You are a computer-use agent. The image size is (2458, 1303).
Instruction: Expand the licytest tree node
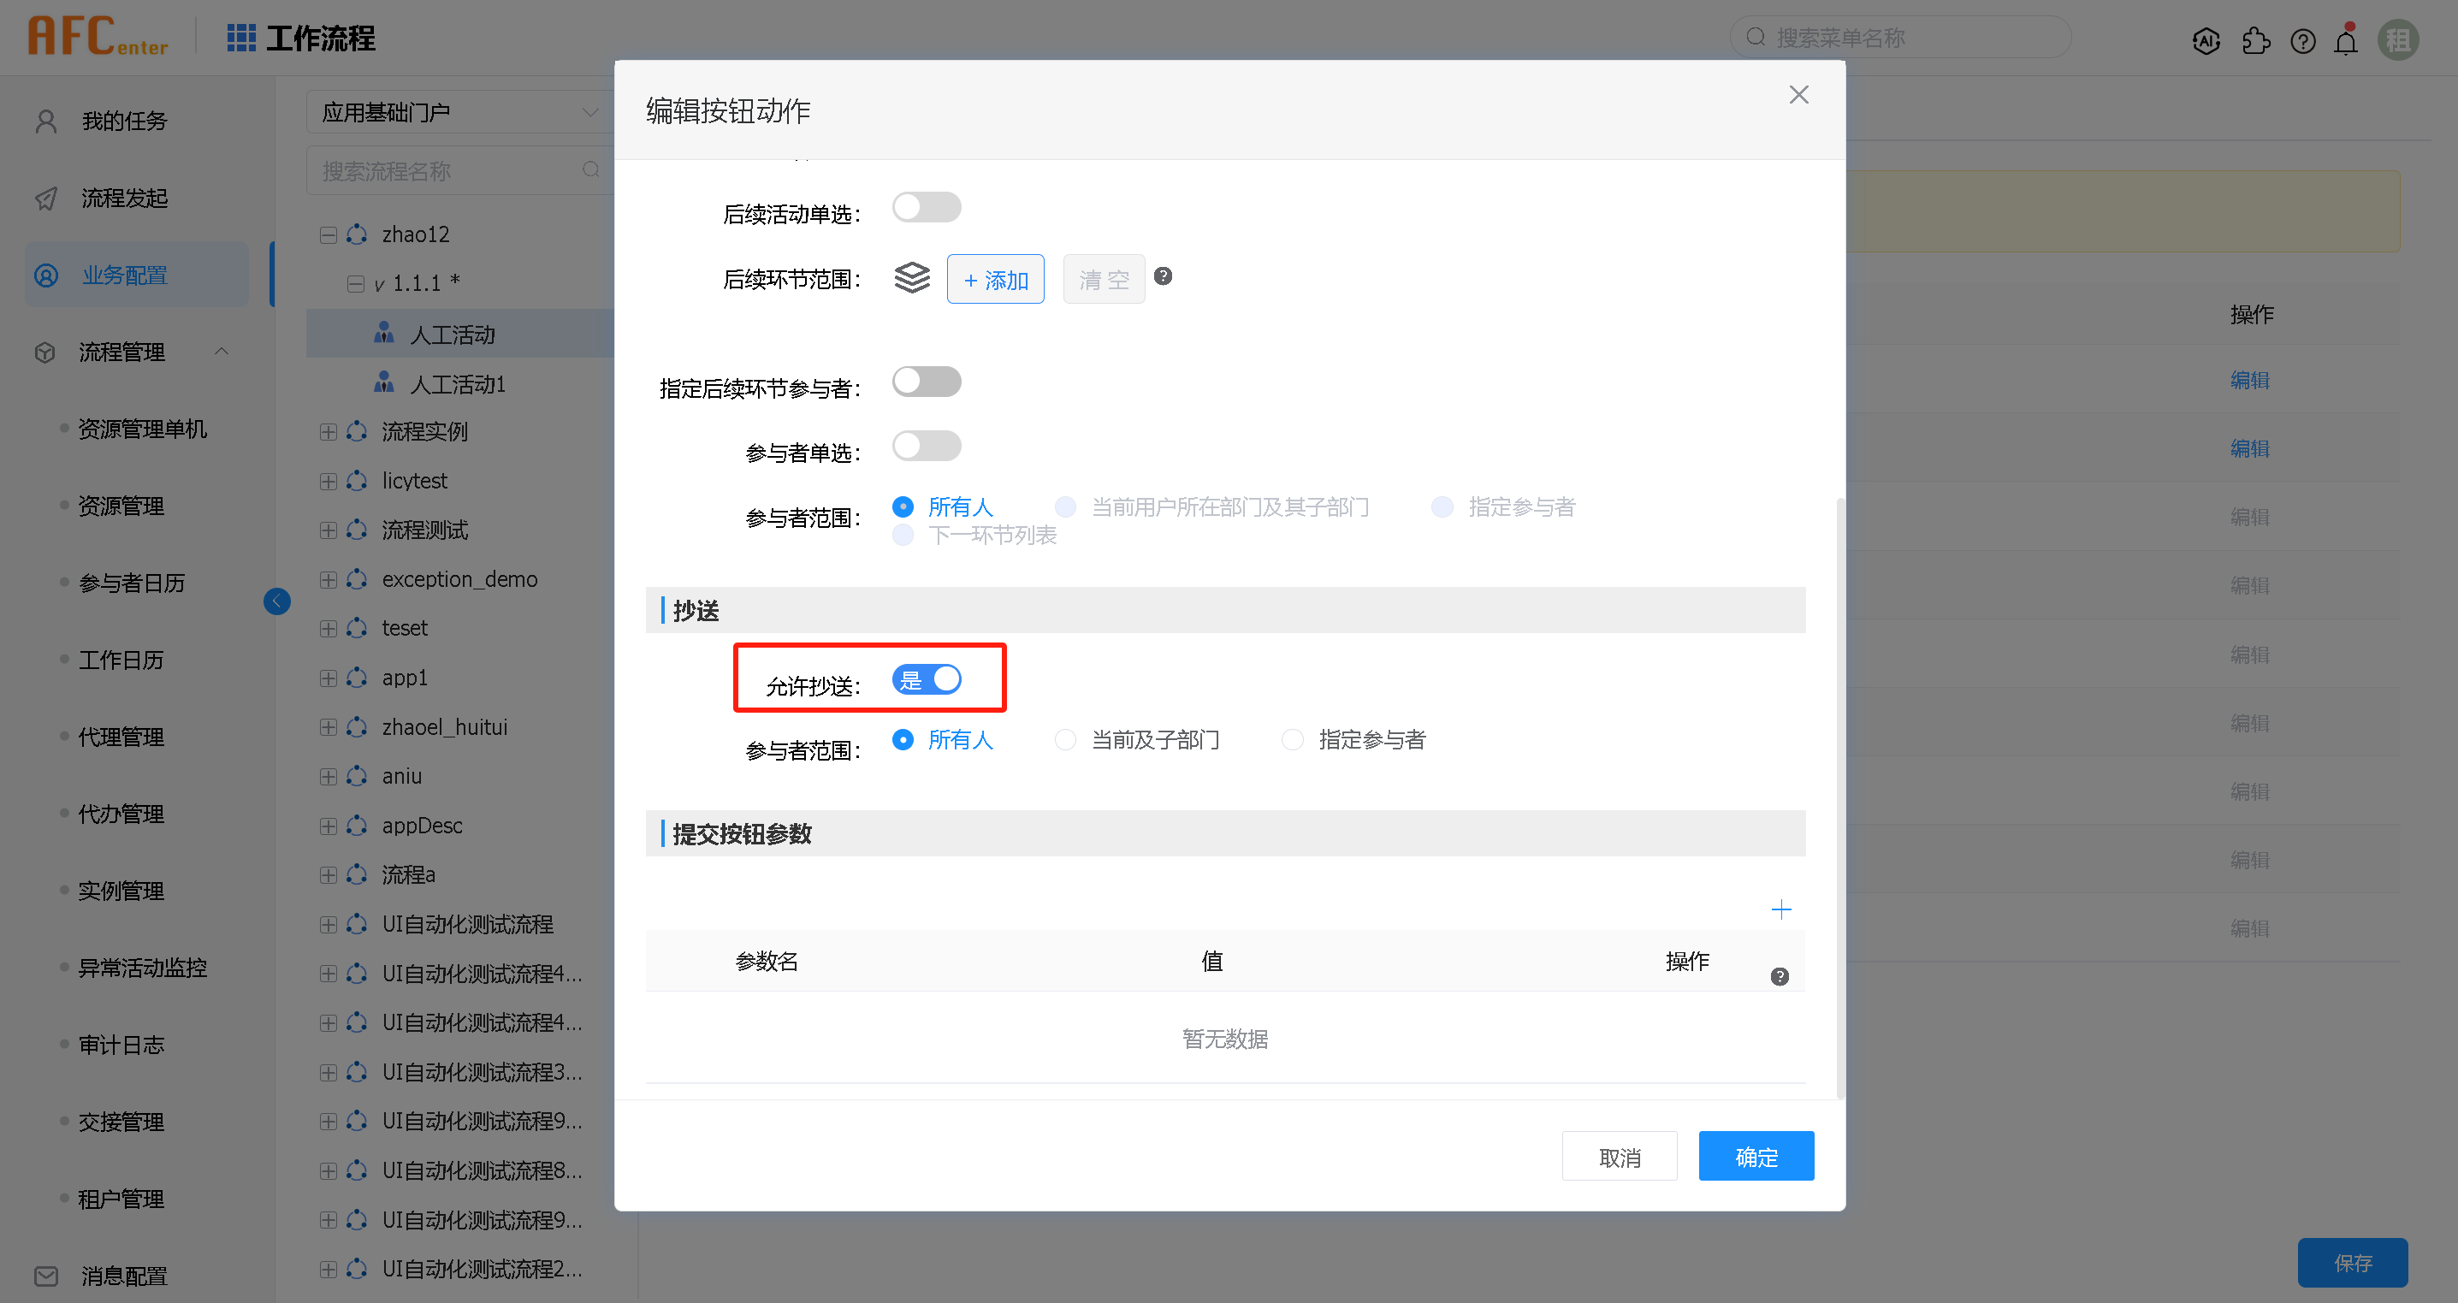(x=328, y=481)
